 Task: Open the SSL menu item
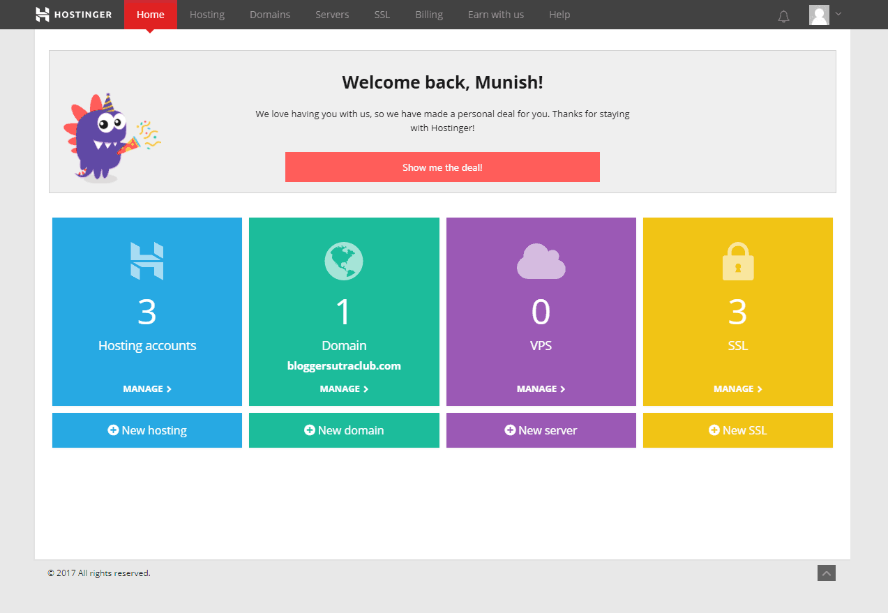382,15
